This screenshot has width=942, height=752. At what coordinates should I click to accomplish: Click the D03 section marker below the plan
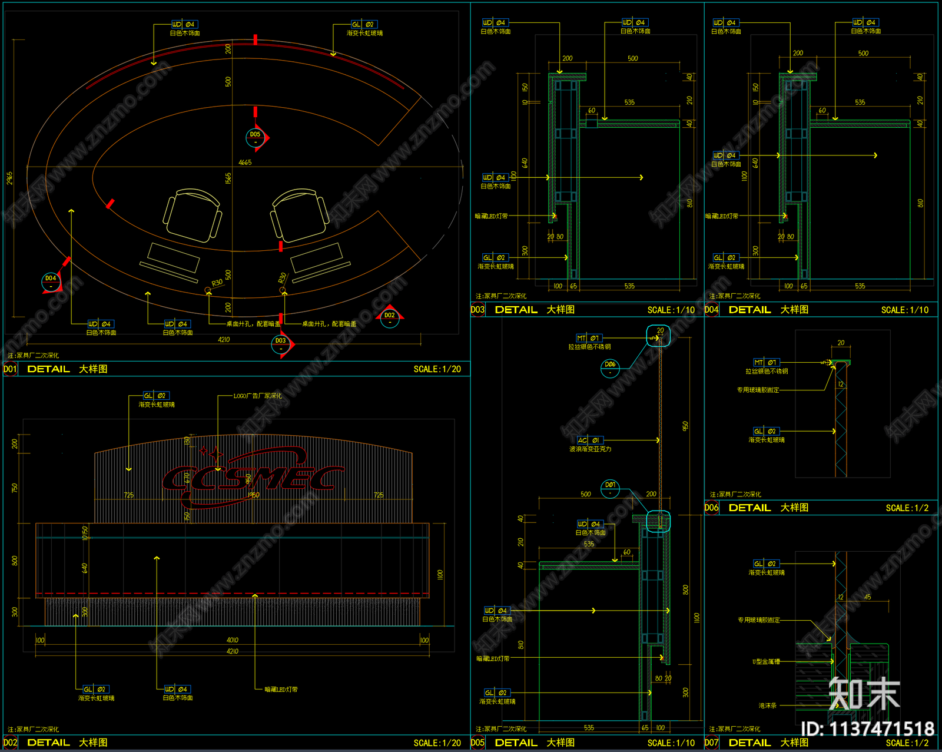click(281, 344)
